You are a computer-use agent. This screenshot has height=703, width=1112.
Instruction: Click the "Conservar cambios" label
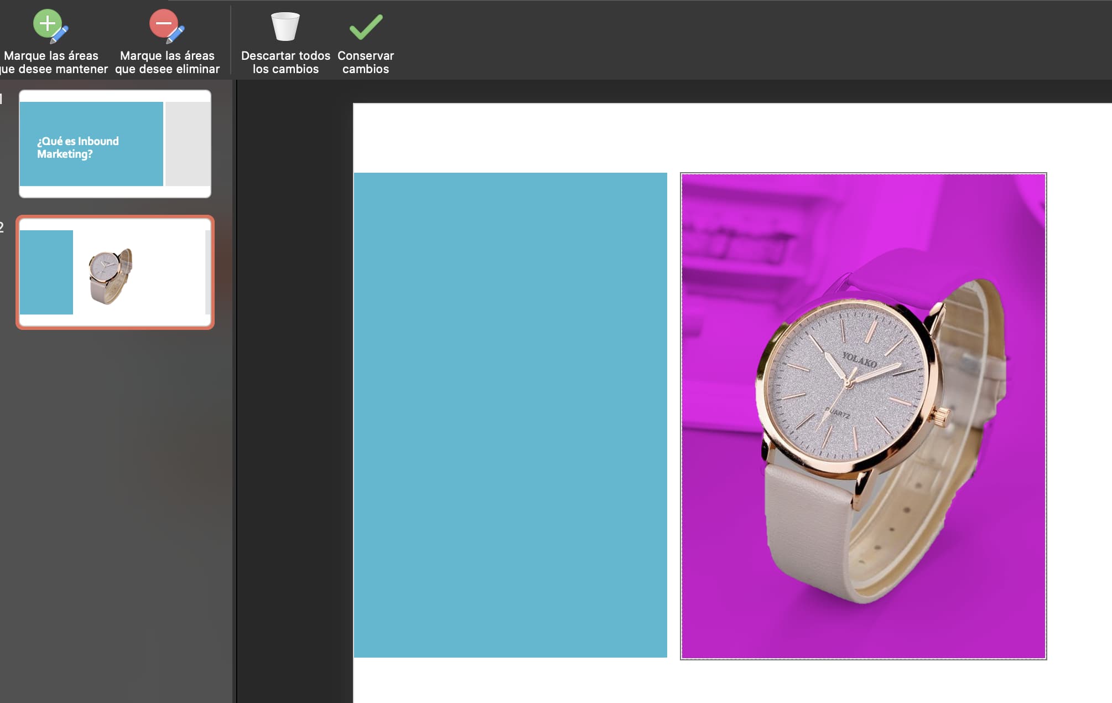pos(366,61)
